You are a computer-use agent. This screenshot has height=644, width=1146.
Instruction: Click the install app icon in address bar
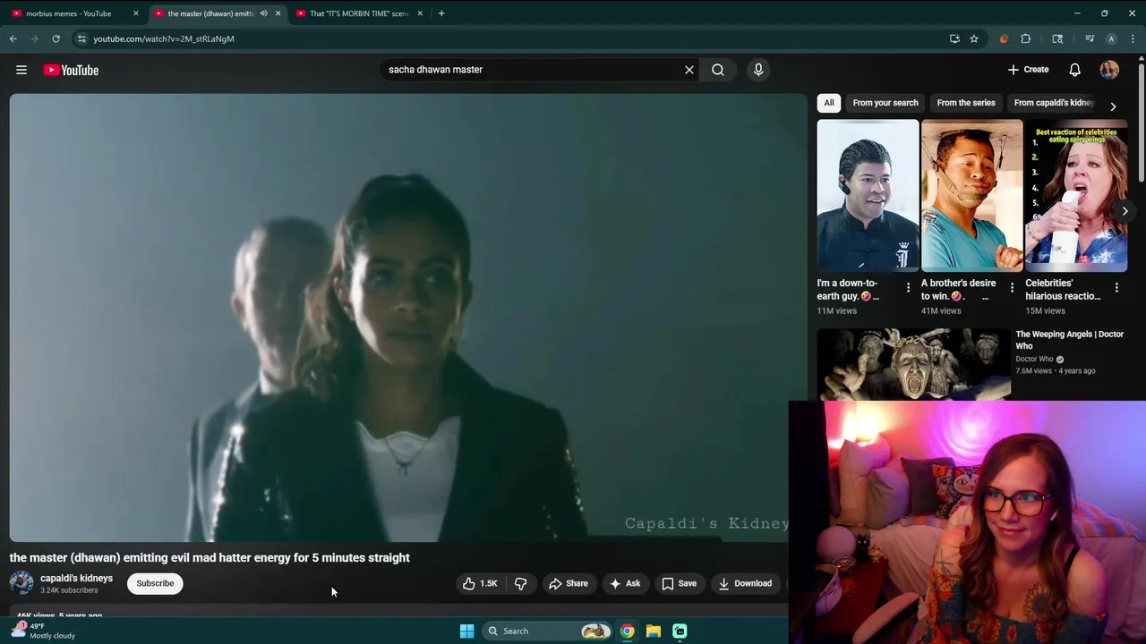point(954,38)
